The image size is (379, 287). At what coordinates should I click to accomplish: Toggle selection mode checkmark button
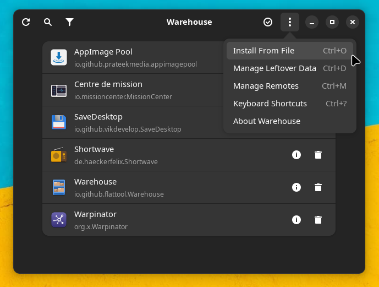click(x=268, y=22)
